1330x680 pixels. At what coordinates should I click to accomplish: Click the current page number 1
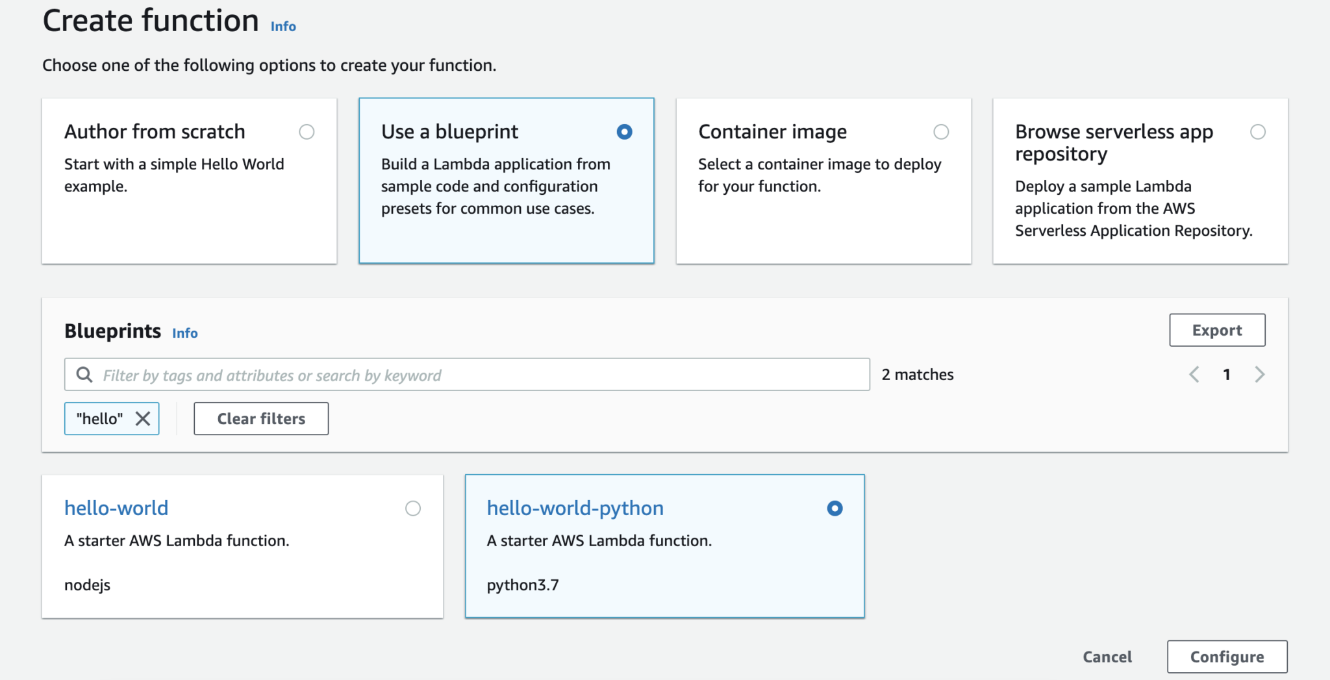[x=1227, y=374]
